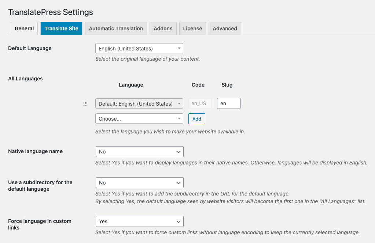Click the Default Language label
This screenshot has width=375, height=243.
30,48
